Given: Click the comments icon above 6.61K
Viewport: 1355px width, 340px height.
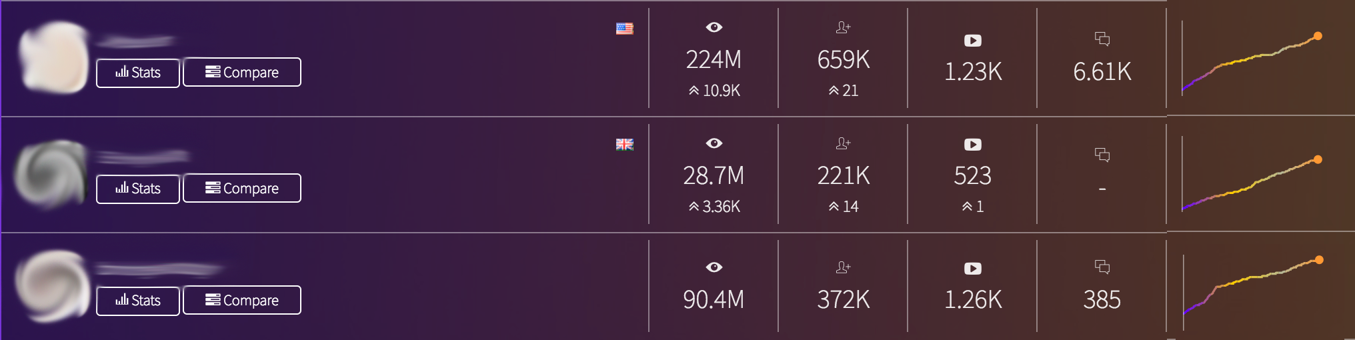Looking at the screenshot, I should (1102, 39).
